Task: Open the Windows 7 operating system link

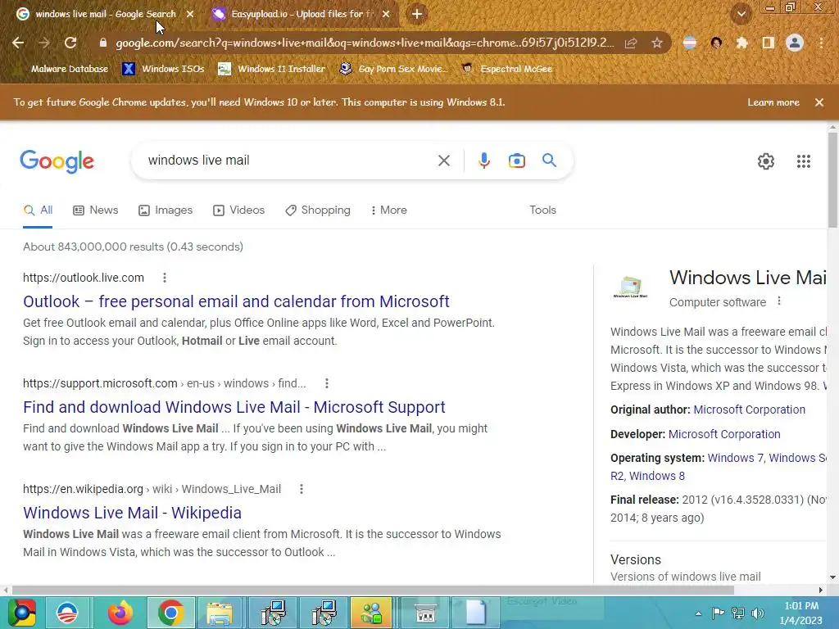Action: (x=735, y=458)
